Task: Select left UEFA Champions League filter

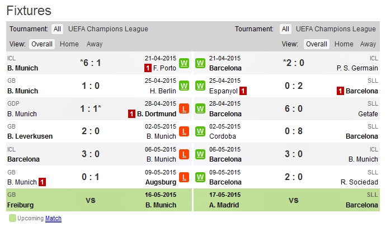Action: [x=108, y=29]
